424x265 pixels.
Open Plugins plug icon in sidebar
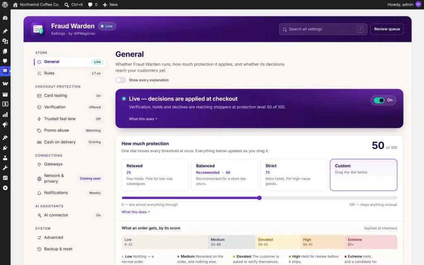(5, 148)
